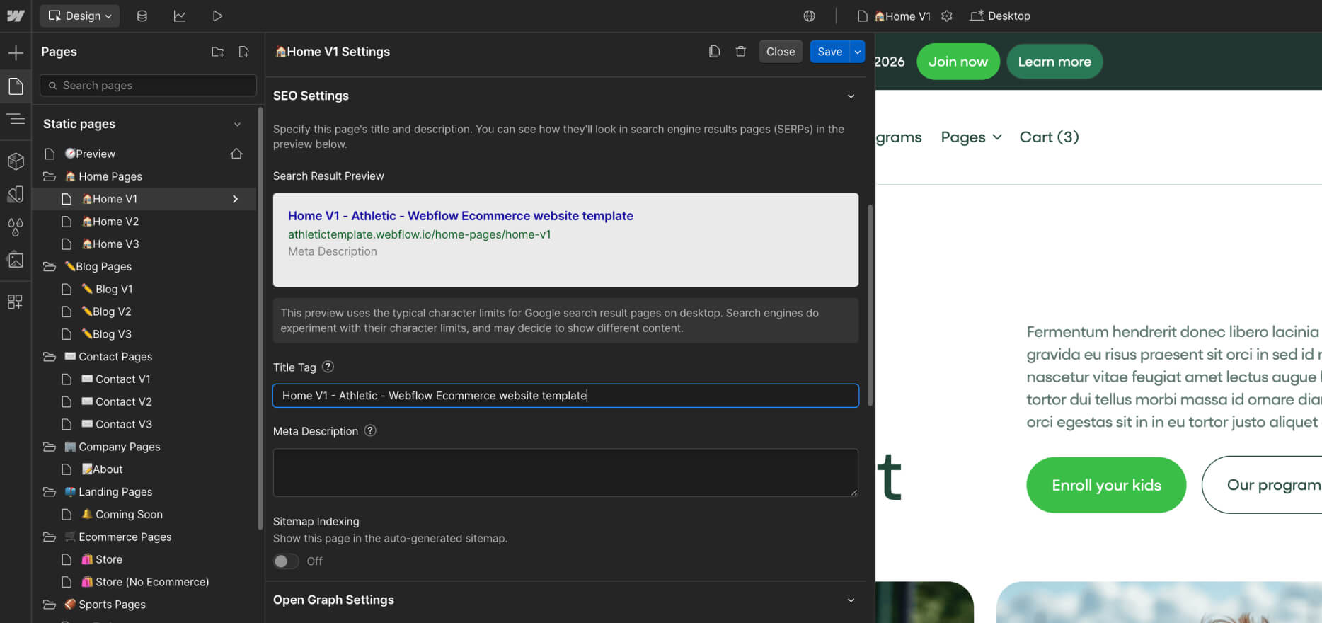
Task: Open Home V1 page settings chevron
Action: click(235, 199)
